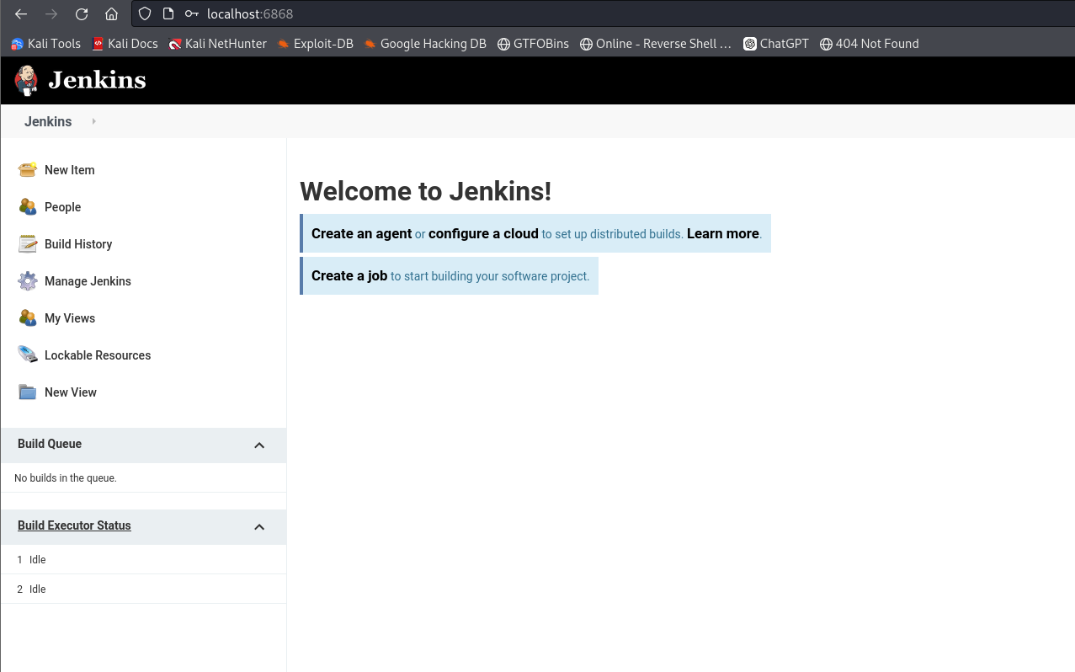Viewport: 1075px width, 672px height.
Task: Reload the page with refresh icon
Action: 82,13
